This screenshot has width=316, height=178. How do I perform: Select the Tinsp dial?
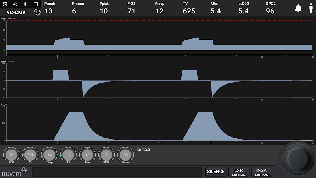click(49, 155)
